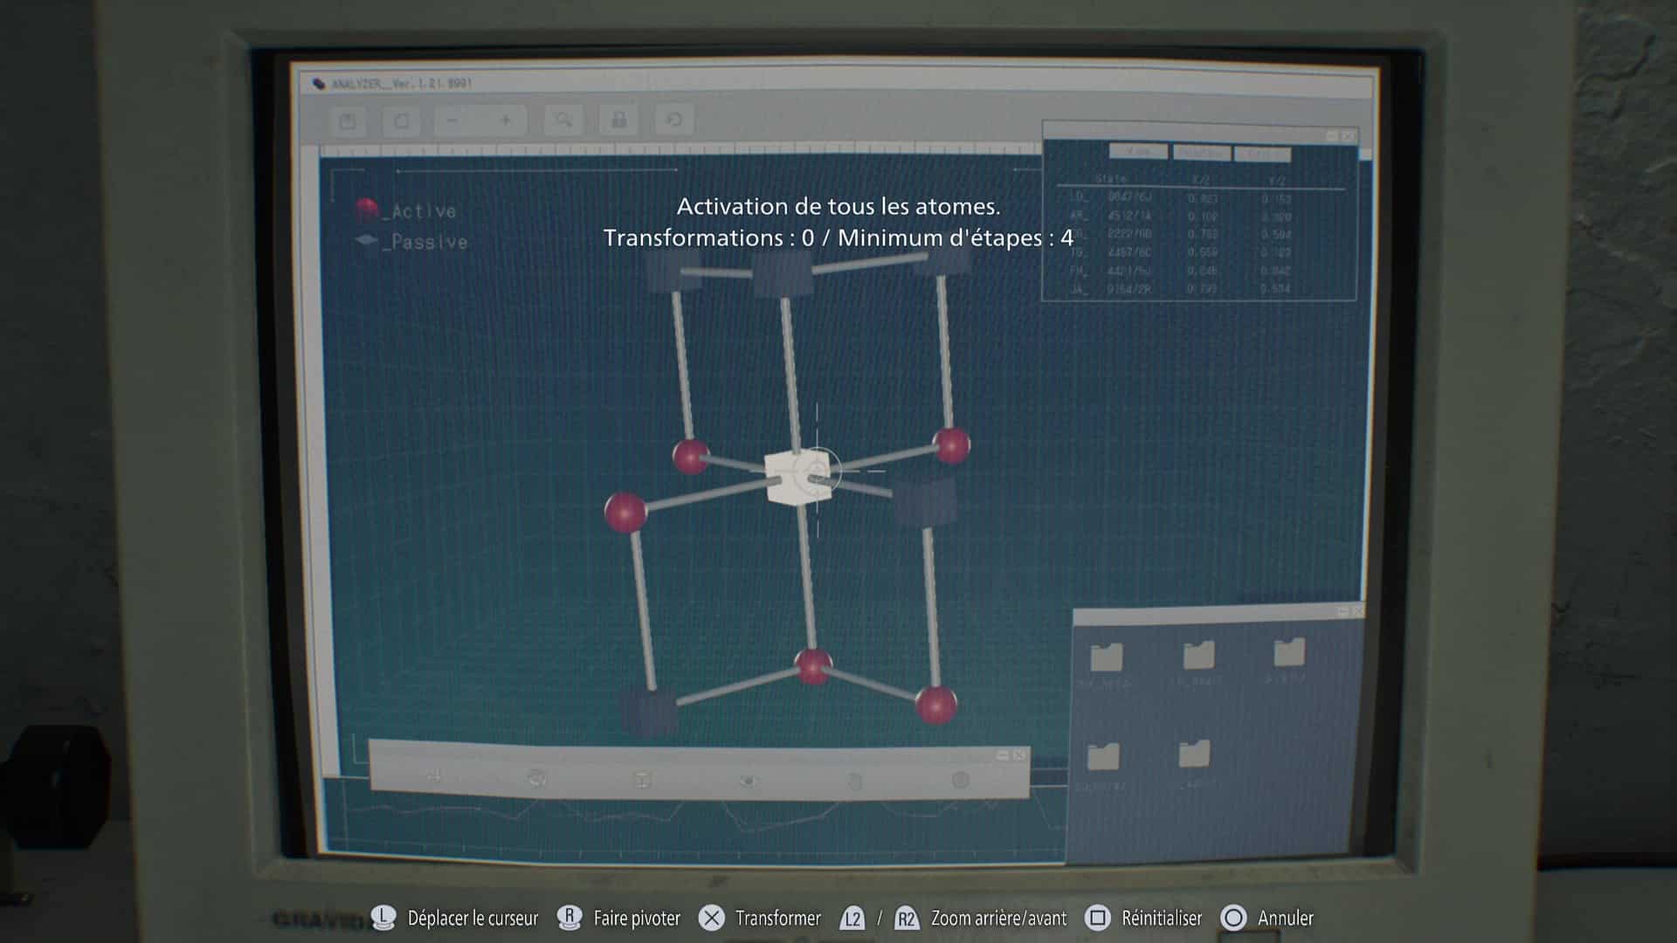Open the top-right folder in file window
The image size is (1677, 943).
1289,652
